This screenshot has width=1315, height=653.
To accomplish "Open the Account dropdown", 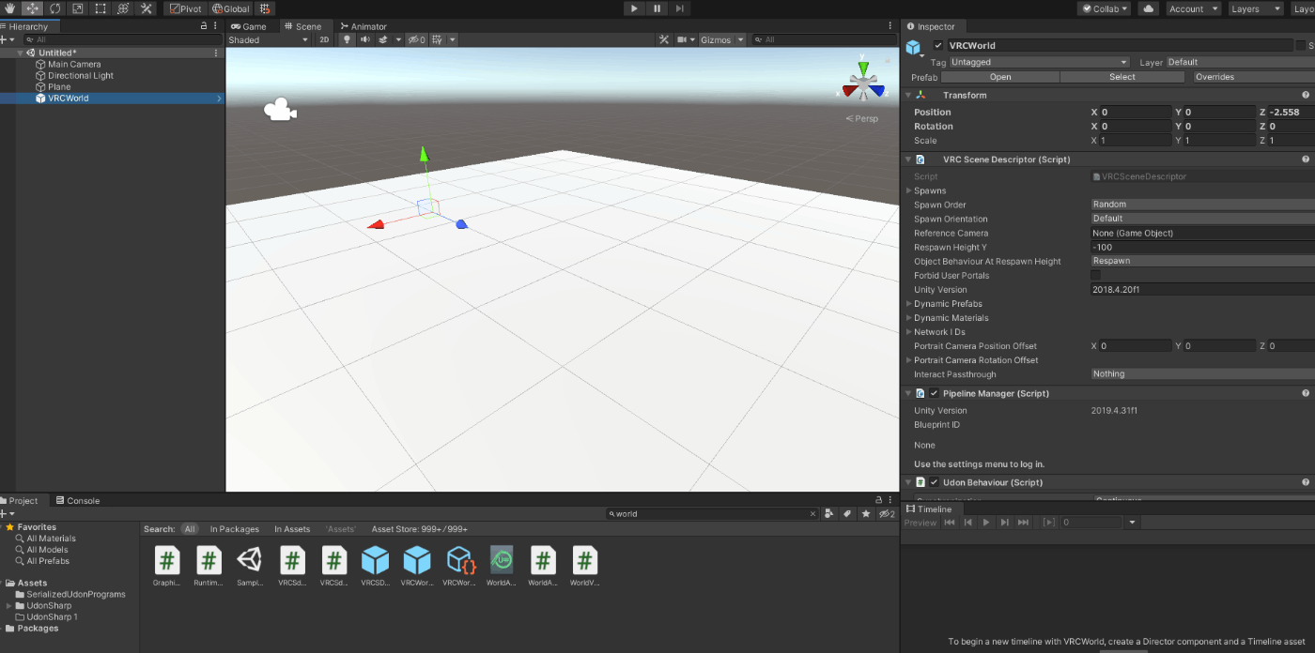I will click(x=1193, y=8).
